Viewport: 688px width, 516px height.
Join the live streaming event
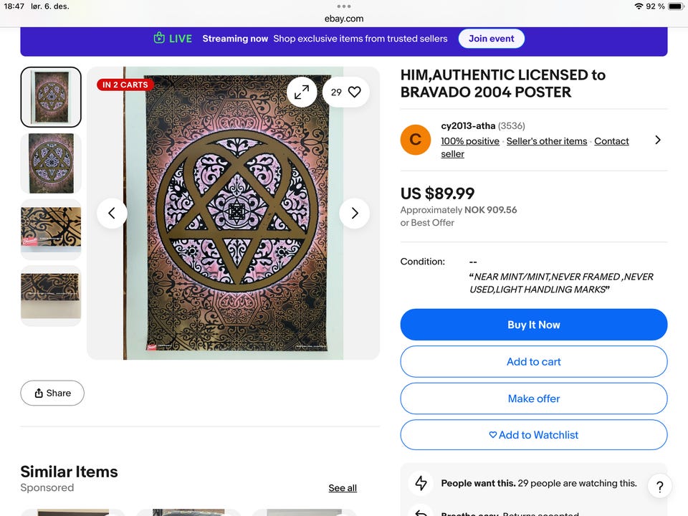492,39
